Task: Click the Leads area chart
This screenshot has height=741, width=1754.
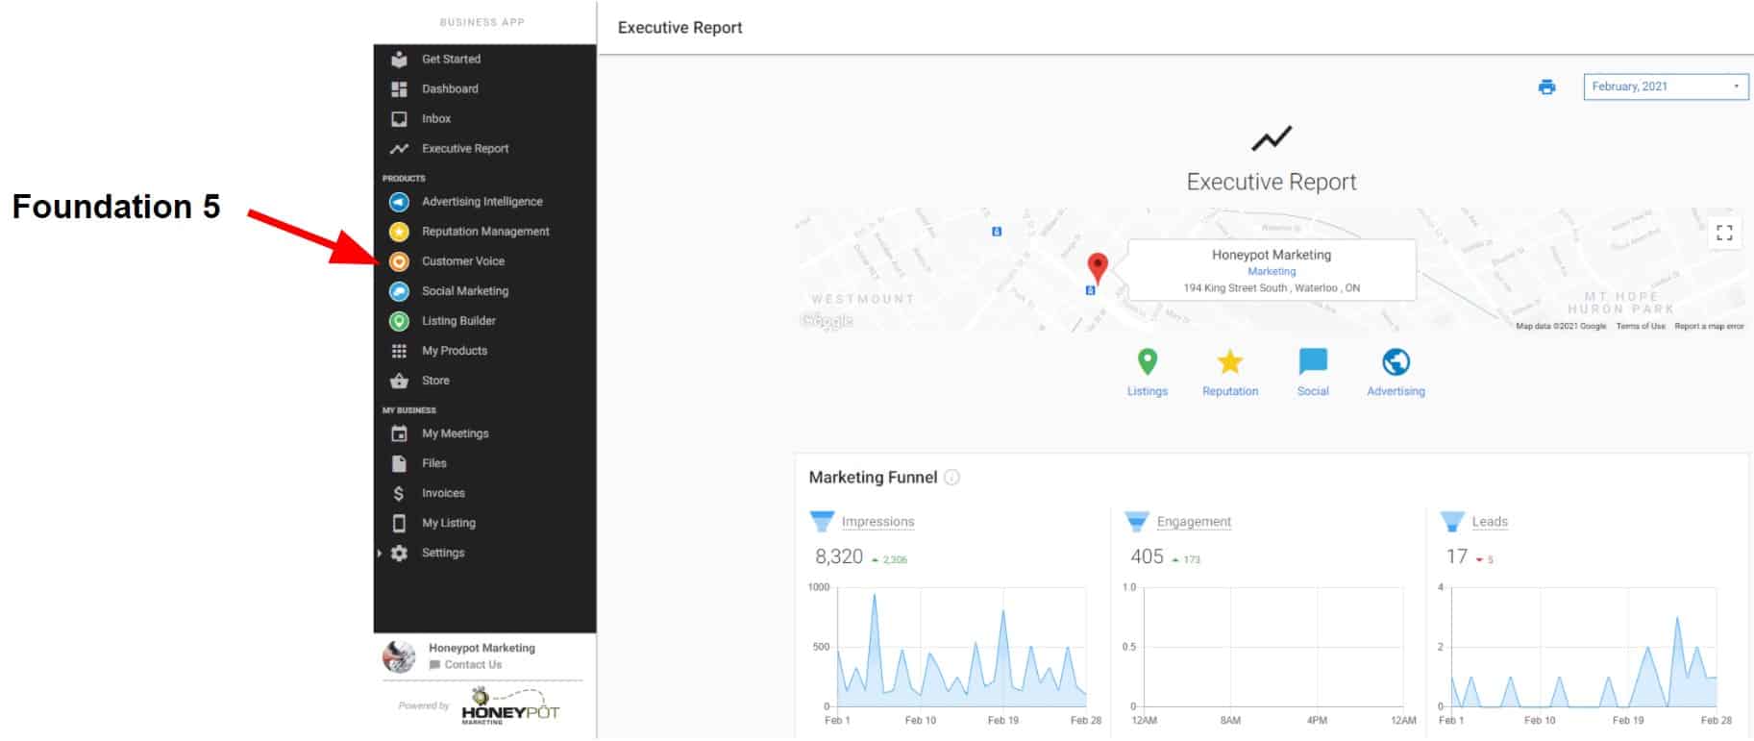Action: point(1584,647)
